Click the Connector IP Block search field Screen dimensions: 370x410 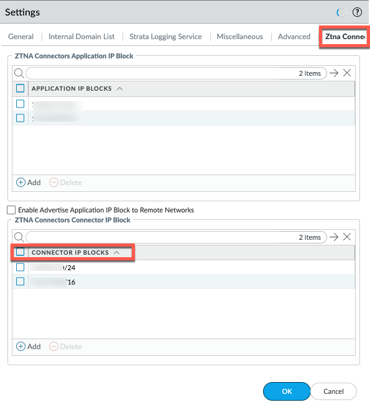tap(176, 237)
